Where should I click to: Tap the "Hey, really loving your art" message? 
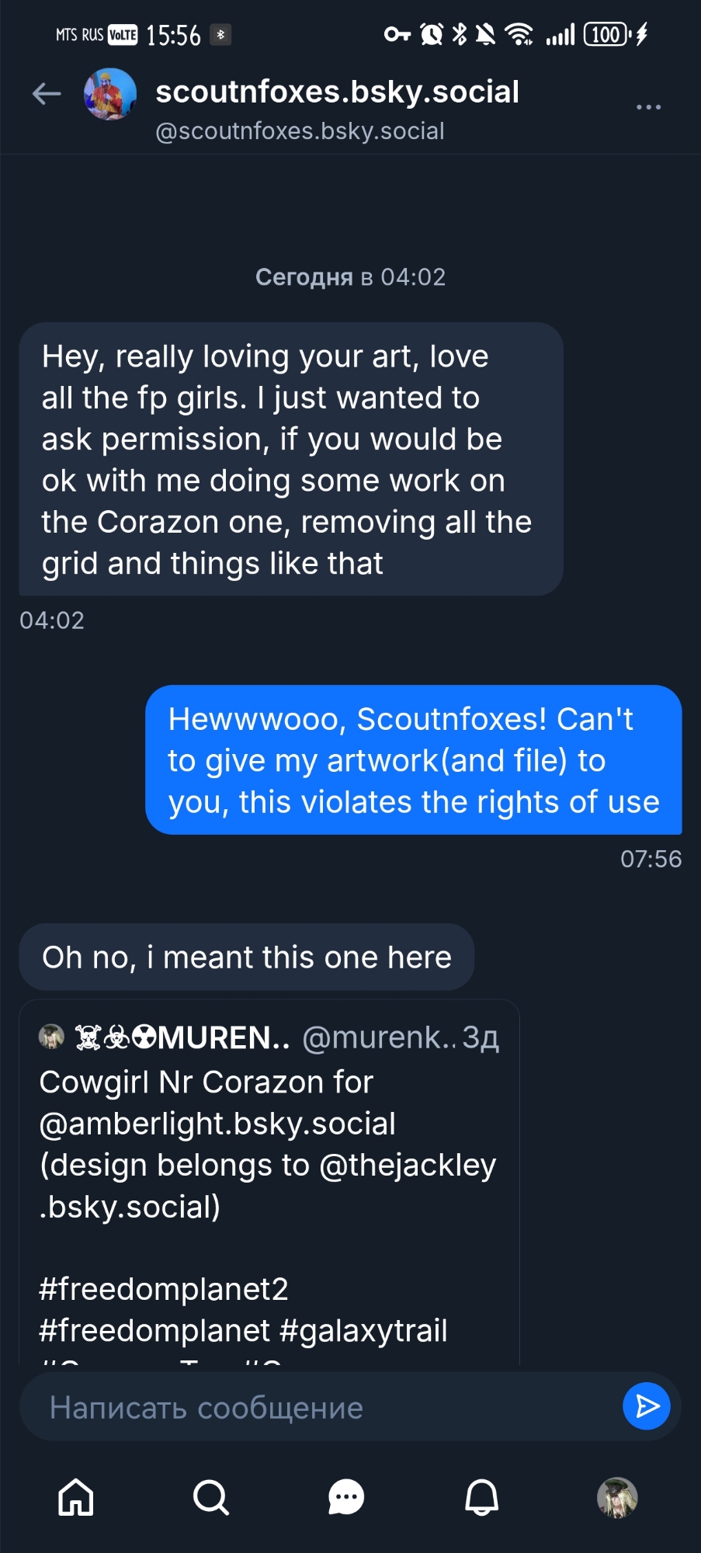click(x=290, y=460)
